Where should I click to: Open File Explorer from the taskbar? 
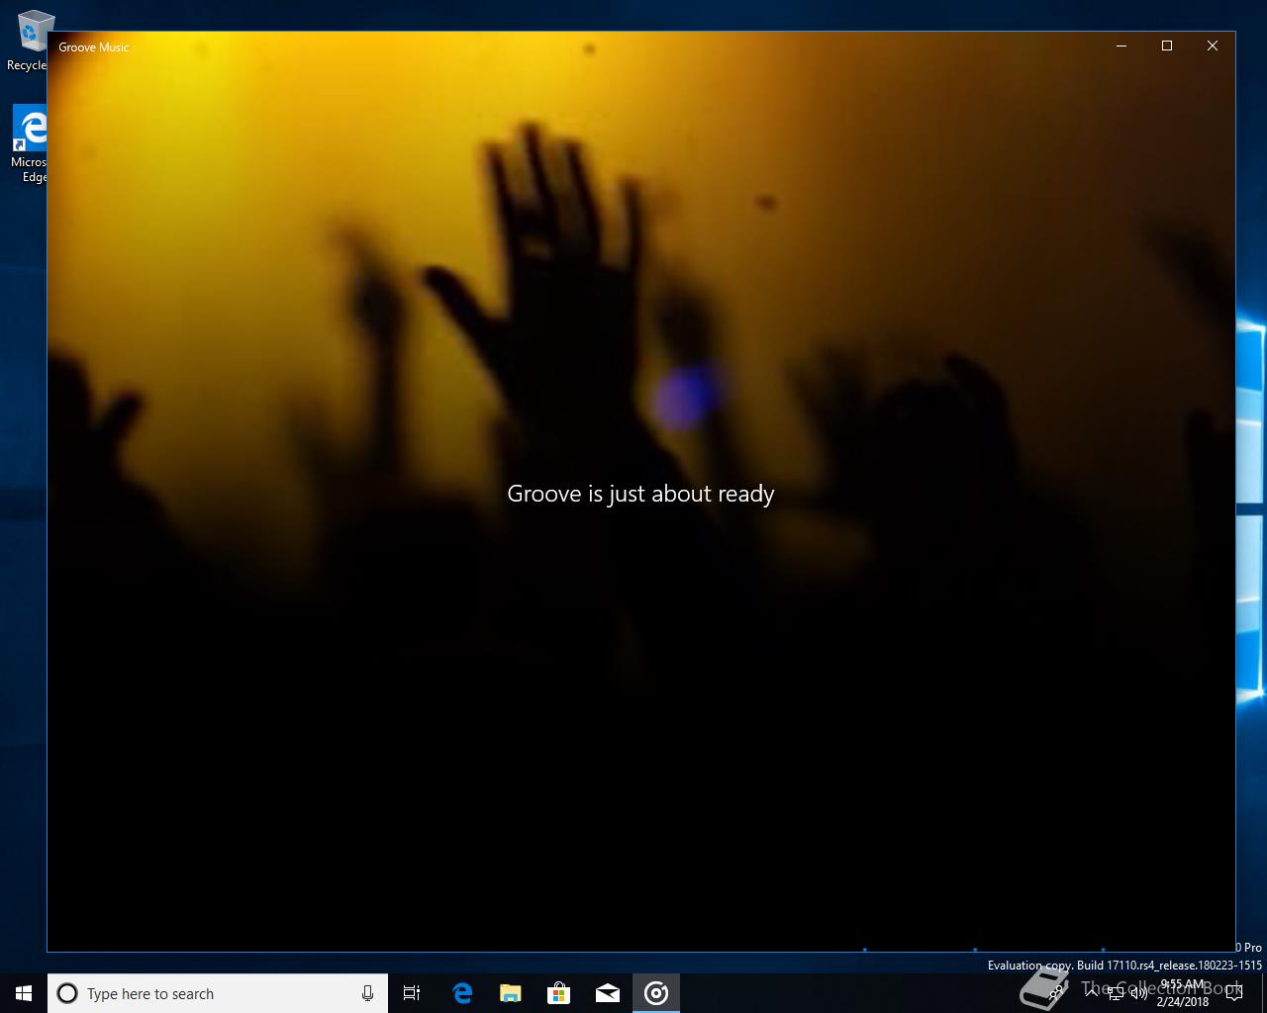click(x=511, y=993)
